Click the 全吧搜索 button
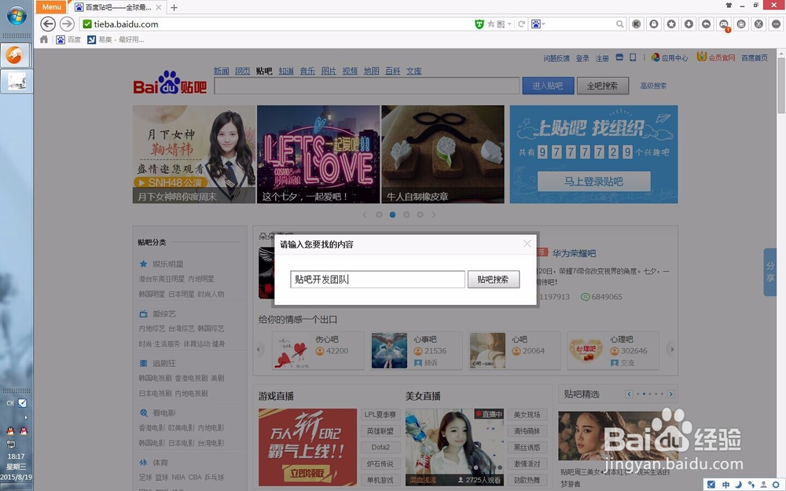Screen dimensions: 786x491 coord(603,86)
